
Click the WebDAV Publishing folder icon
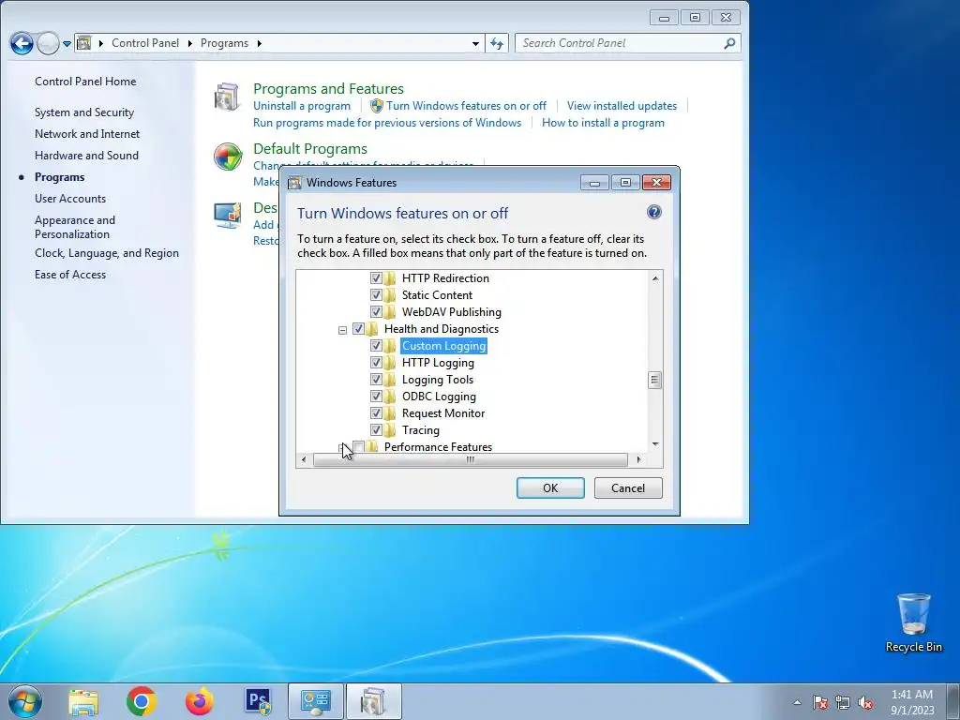[390, 311]
